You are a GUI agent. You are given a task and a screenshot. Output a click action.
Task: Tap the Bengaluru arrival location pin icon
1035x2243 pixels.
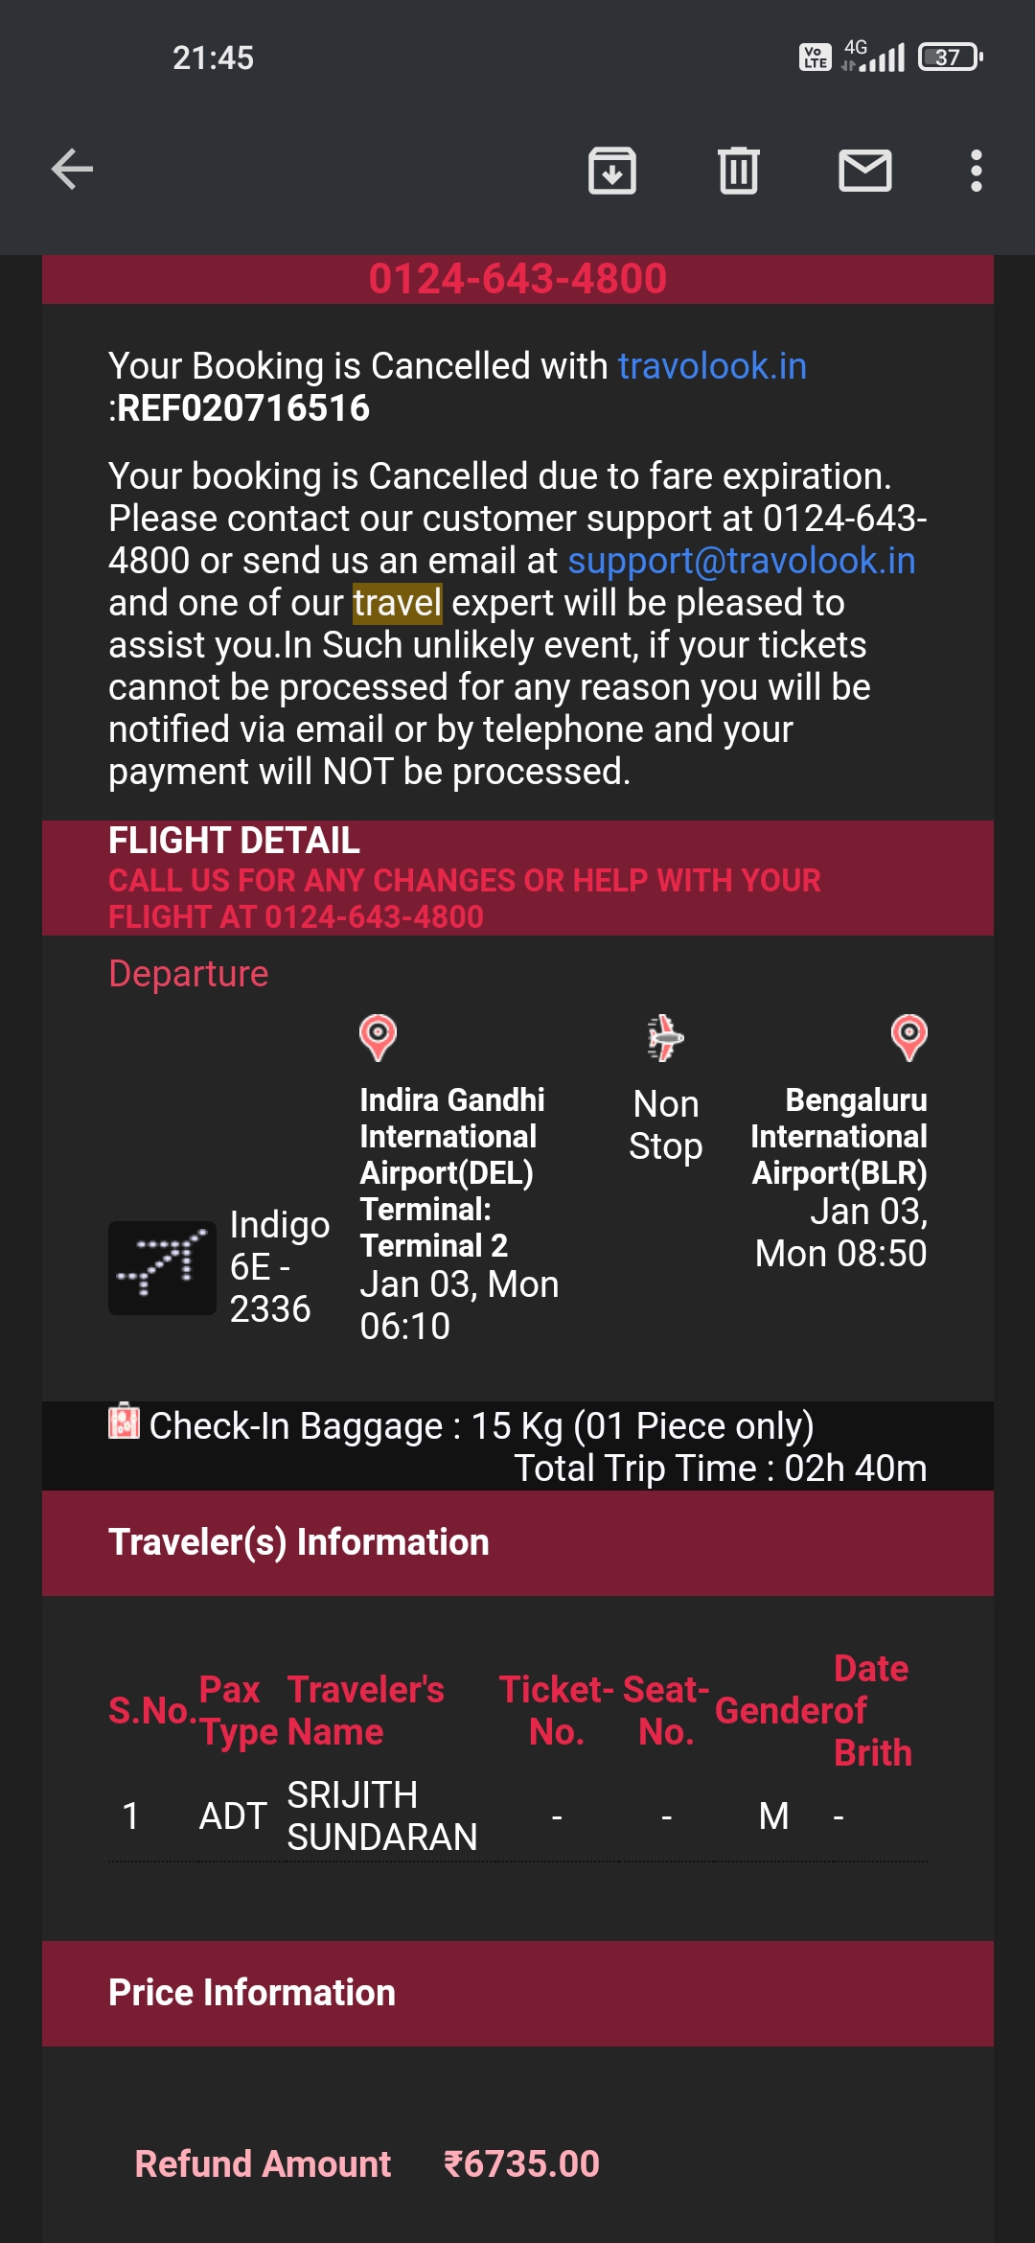coord(908,1037)
